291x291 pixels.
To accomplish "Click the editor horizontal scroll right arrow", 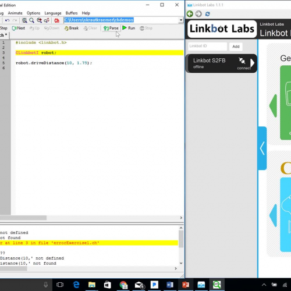I will pos(181,218).
